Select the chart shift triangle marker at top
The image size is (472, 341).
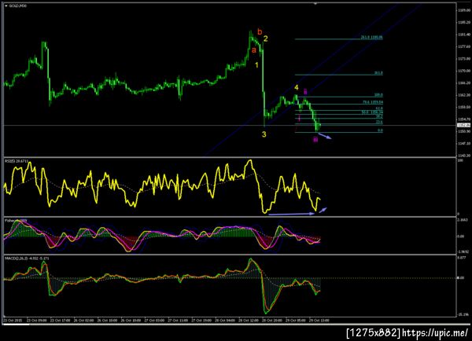click(x=315, y=4)
